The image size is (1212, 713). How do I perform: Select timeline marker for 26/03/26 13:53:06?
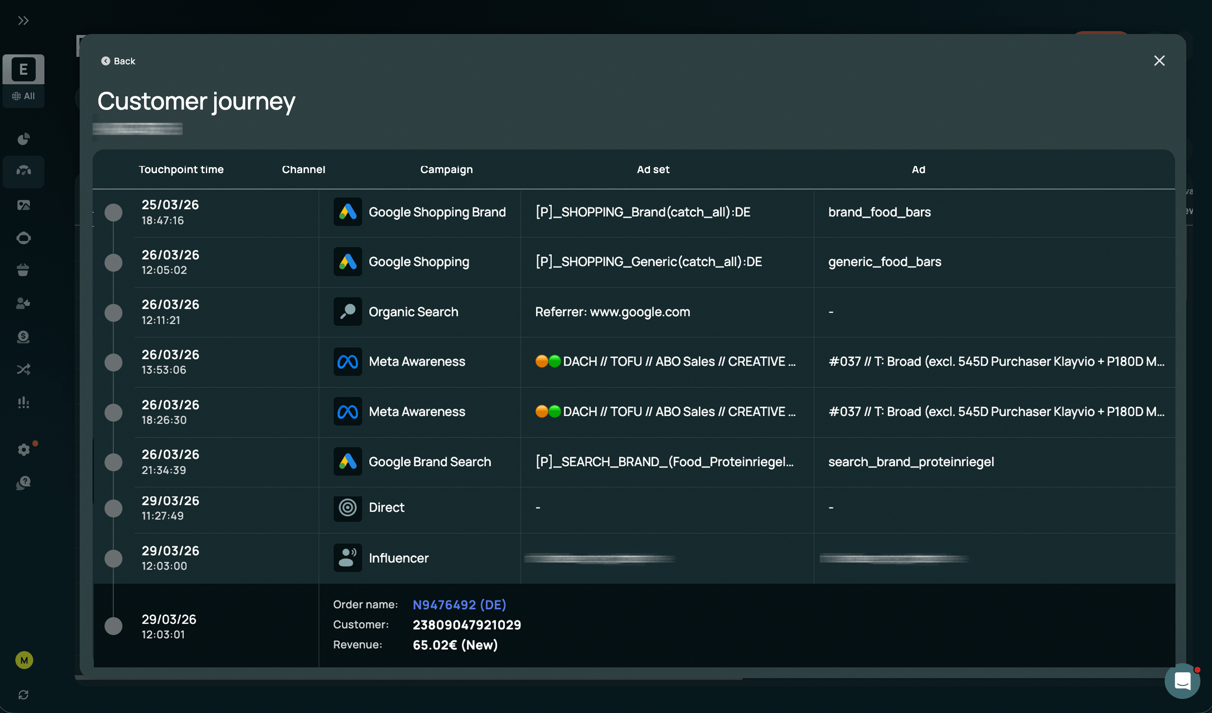(113, 362)
